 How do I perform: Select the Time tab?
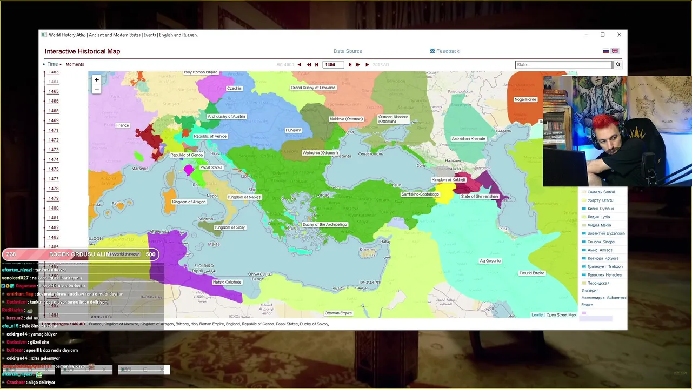pyautogui.click(x=52, y=64)
